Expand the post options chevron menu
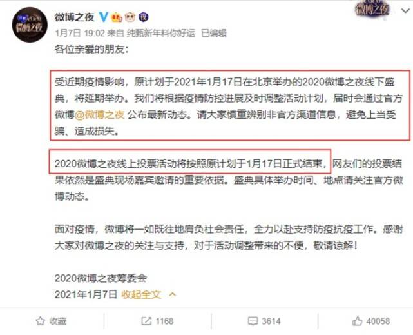Viewport: 413px width, 335px height. [x=406, y=11]
